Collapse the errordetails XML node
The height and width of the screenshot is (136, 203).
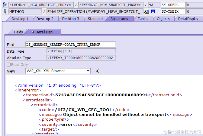click(19, 100)
